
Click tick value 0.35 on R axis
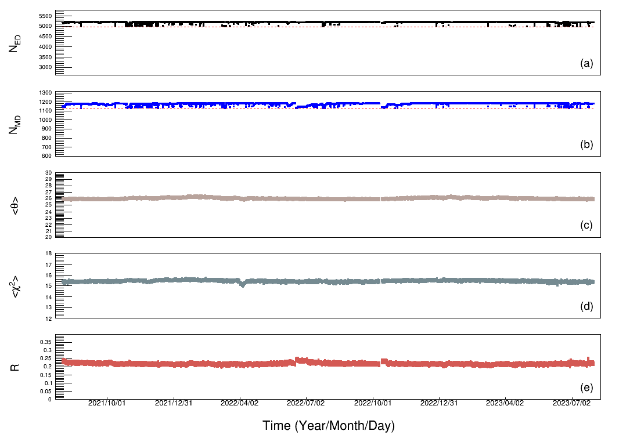[46, 342]
